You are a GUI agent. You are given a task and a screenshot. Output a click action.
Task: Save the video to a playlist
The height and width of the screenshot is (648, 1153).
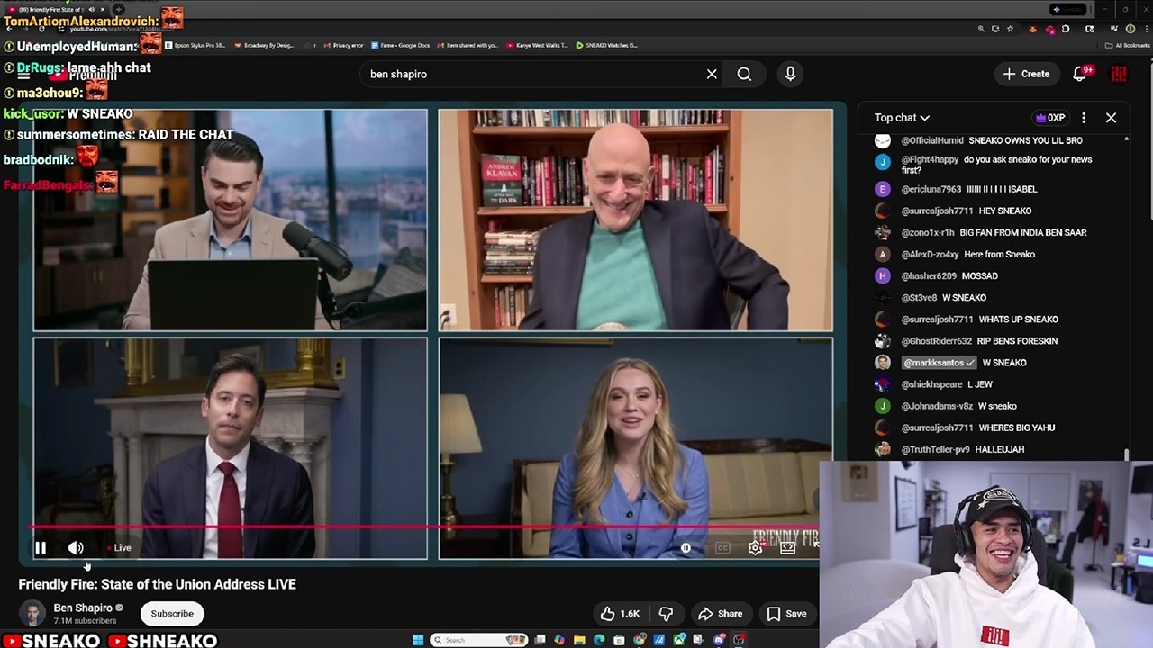(x=786, y=614)
